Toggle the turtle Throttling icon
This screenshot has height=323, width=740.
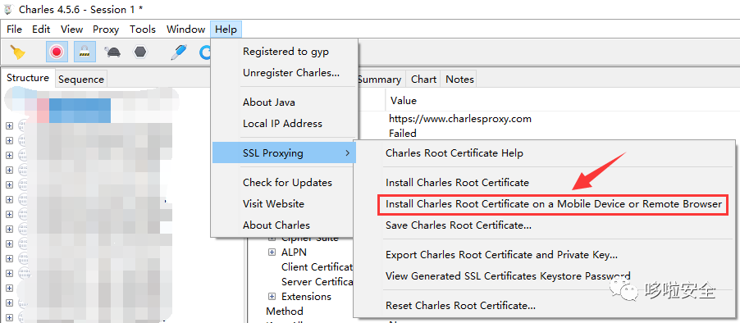[x=112, y=52]
